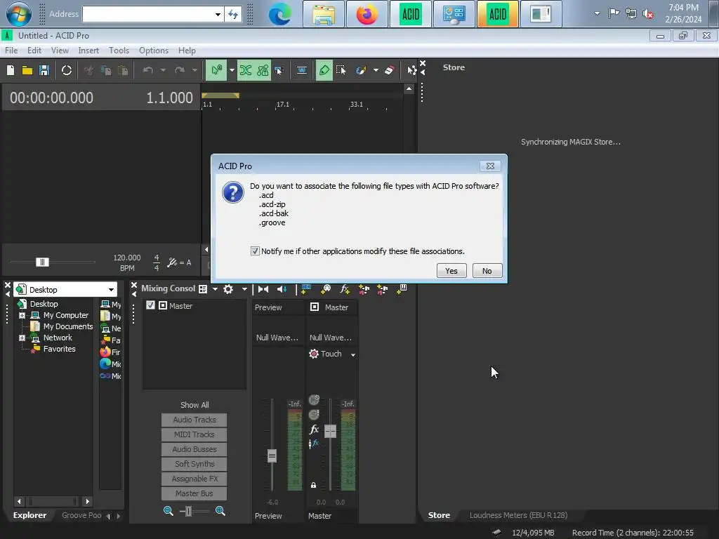Click Explorer file tree horizontal scrollbar
Viewport: 719px width, 539px height.
tap(53, 501)
